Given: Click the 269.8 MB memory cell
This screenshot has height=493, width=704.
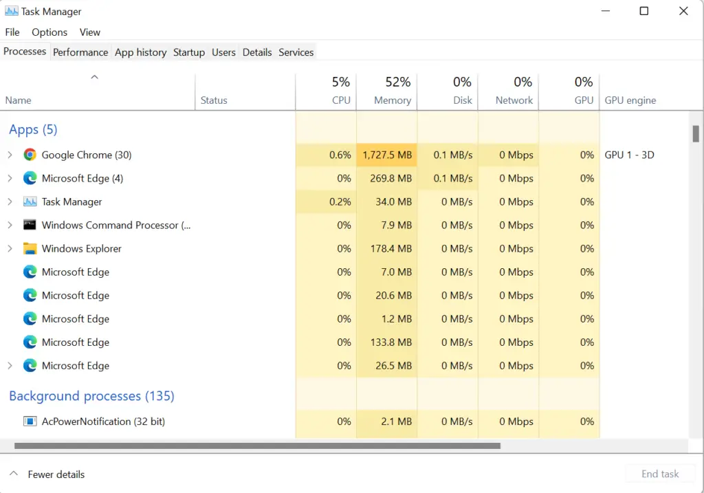Looking at the screenshot, I should click(386, 178).
